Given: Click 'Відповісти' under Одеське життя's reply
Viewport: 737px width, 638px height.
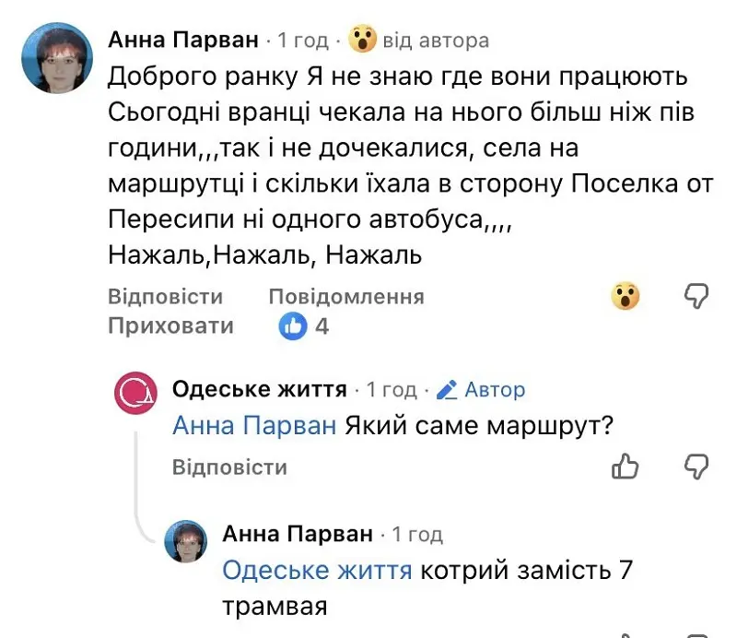Looking at the screenshot, I should click(x=229, y=467).
